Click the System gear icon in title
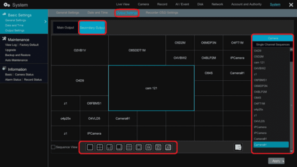This screenshot has width=297, height=167. click(6, 5)
